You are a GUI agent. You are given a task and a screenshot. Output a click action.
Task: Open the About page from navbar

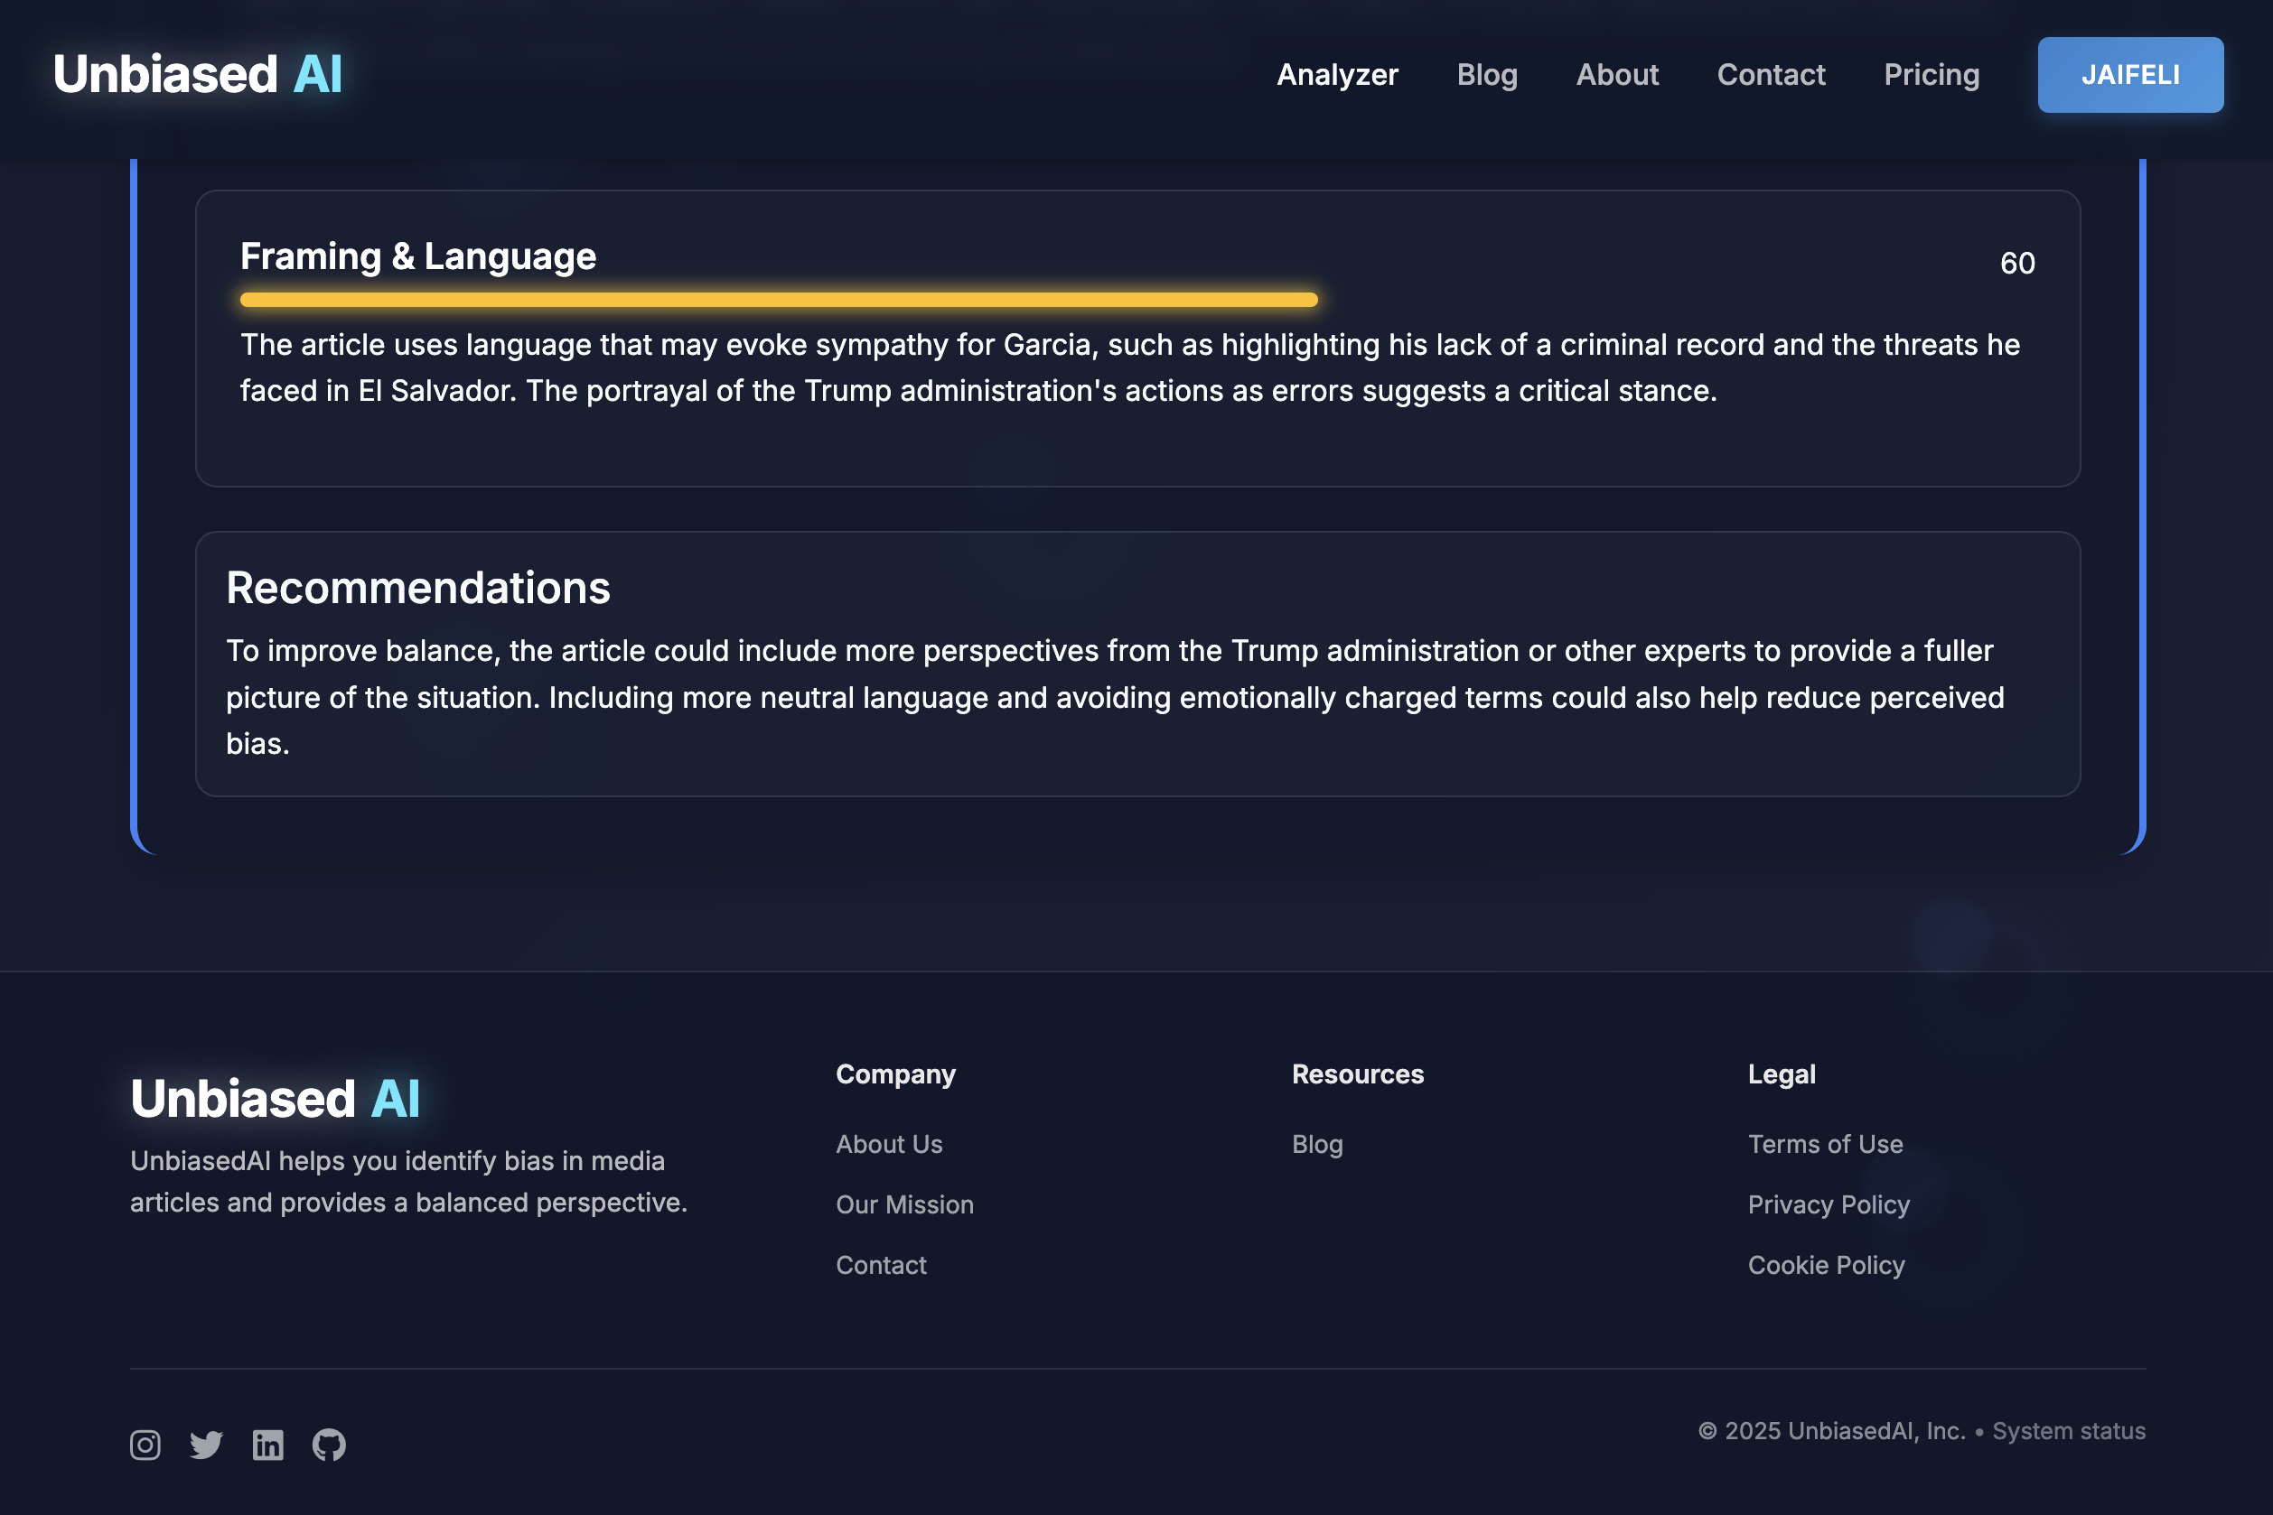[1616, 74]
